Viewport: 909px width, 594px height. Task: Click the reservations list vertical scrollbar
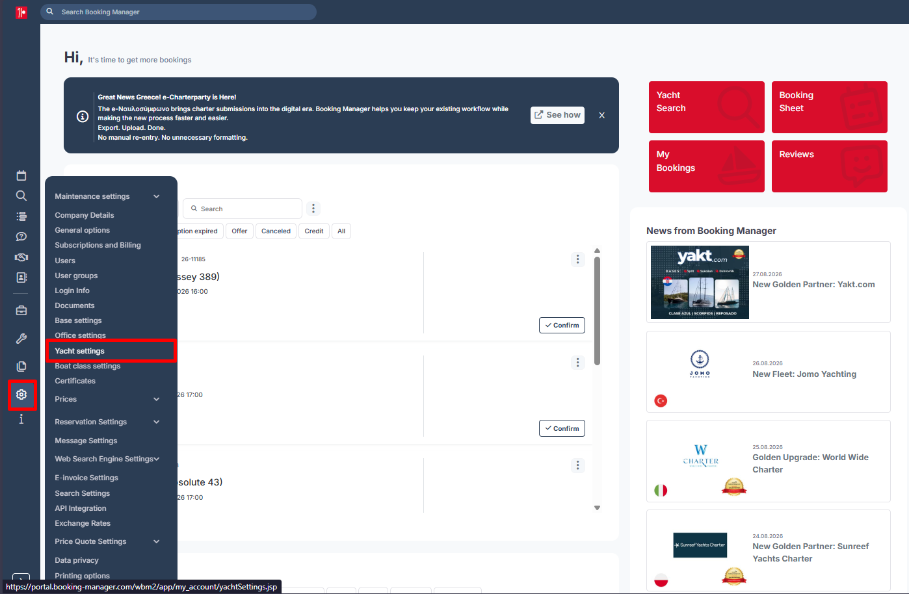[597, 311]
